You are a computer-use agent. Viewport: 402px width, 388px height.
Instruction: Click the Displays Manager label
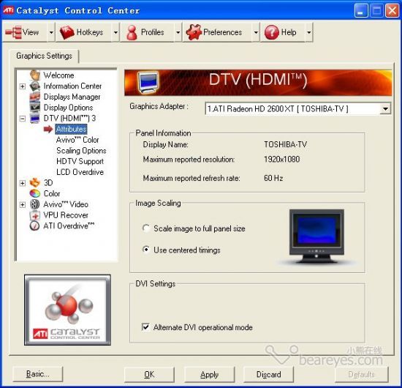pos(72,97)
